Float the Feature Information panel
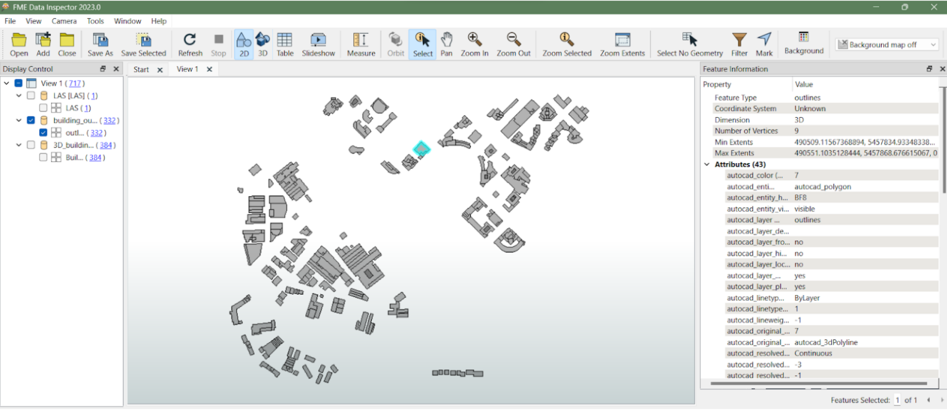This screenshot has height=411, width=947. point(930,69)
